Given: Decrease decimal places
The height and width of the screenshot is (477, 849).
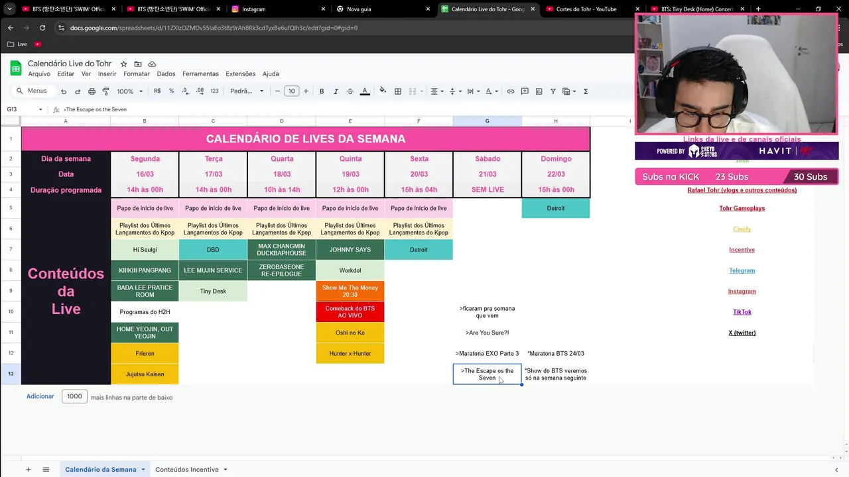Looking at the screenshot, I should 186,91.
